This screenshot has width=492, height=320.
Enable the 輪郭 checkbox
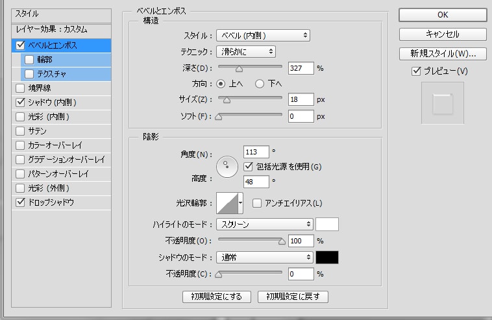click(29, 60)
